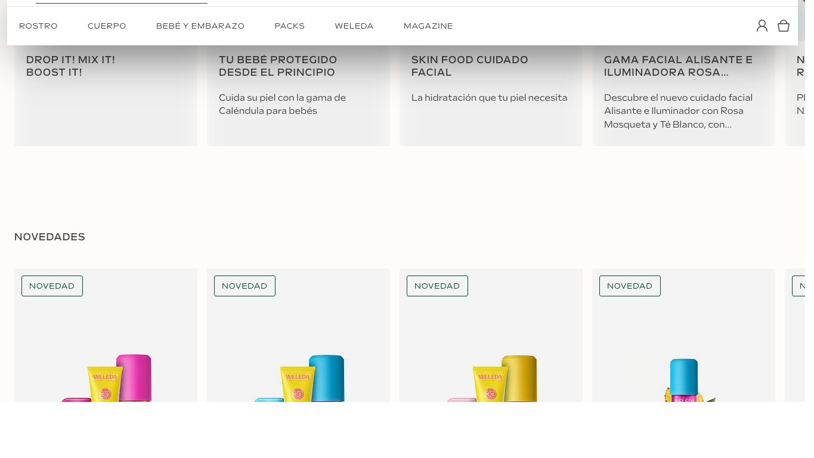814x458 pixels.
Task: Open the CUERPO menu
Action: coord(107,26)
